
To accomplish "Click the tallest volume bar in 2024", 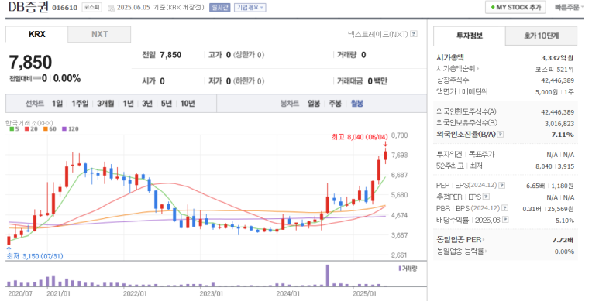I will 327,275.
